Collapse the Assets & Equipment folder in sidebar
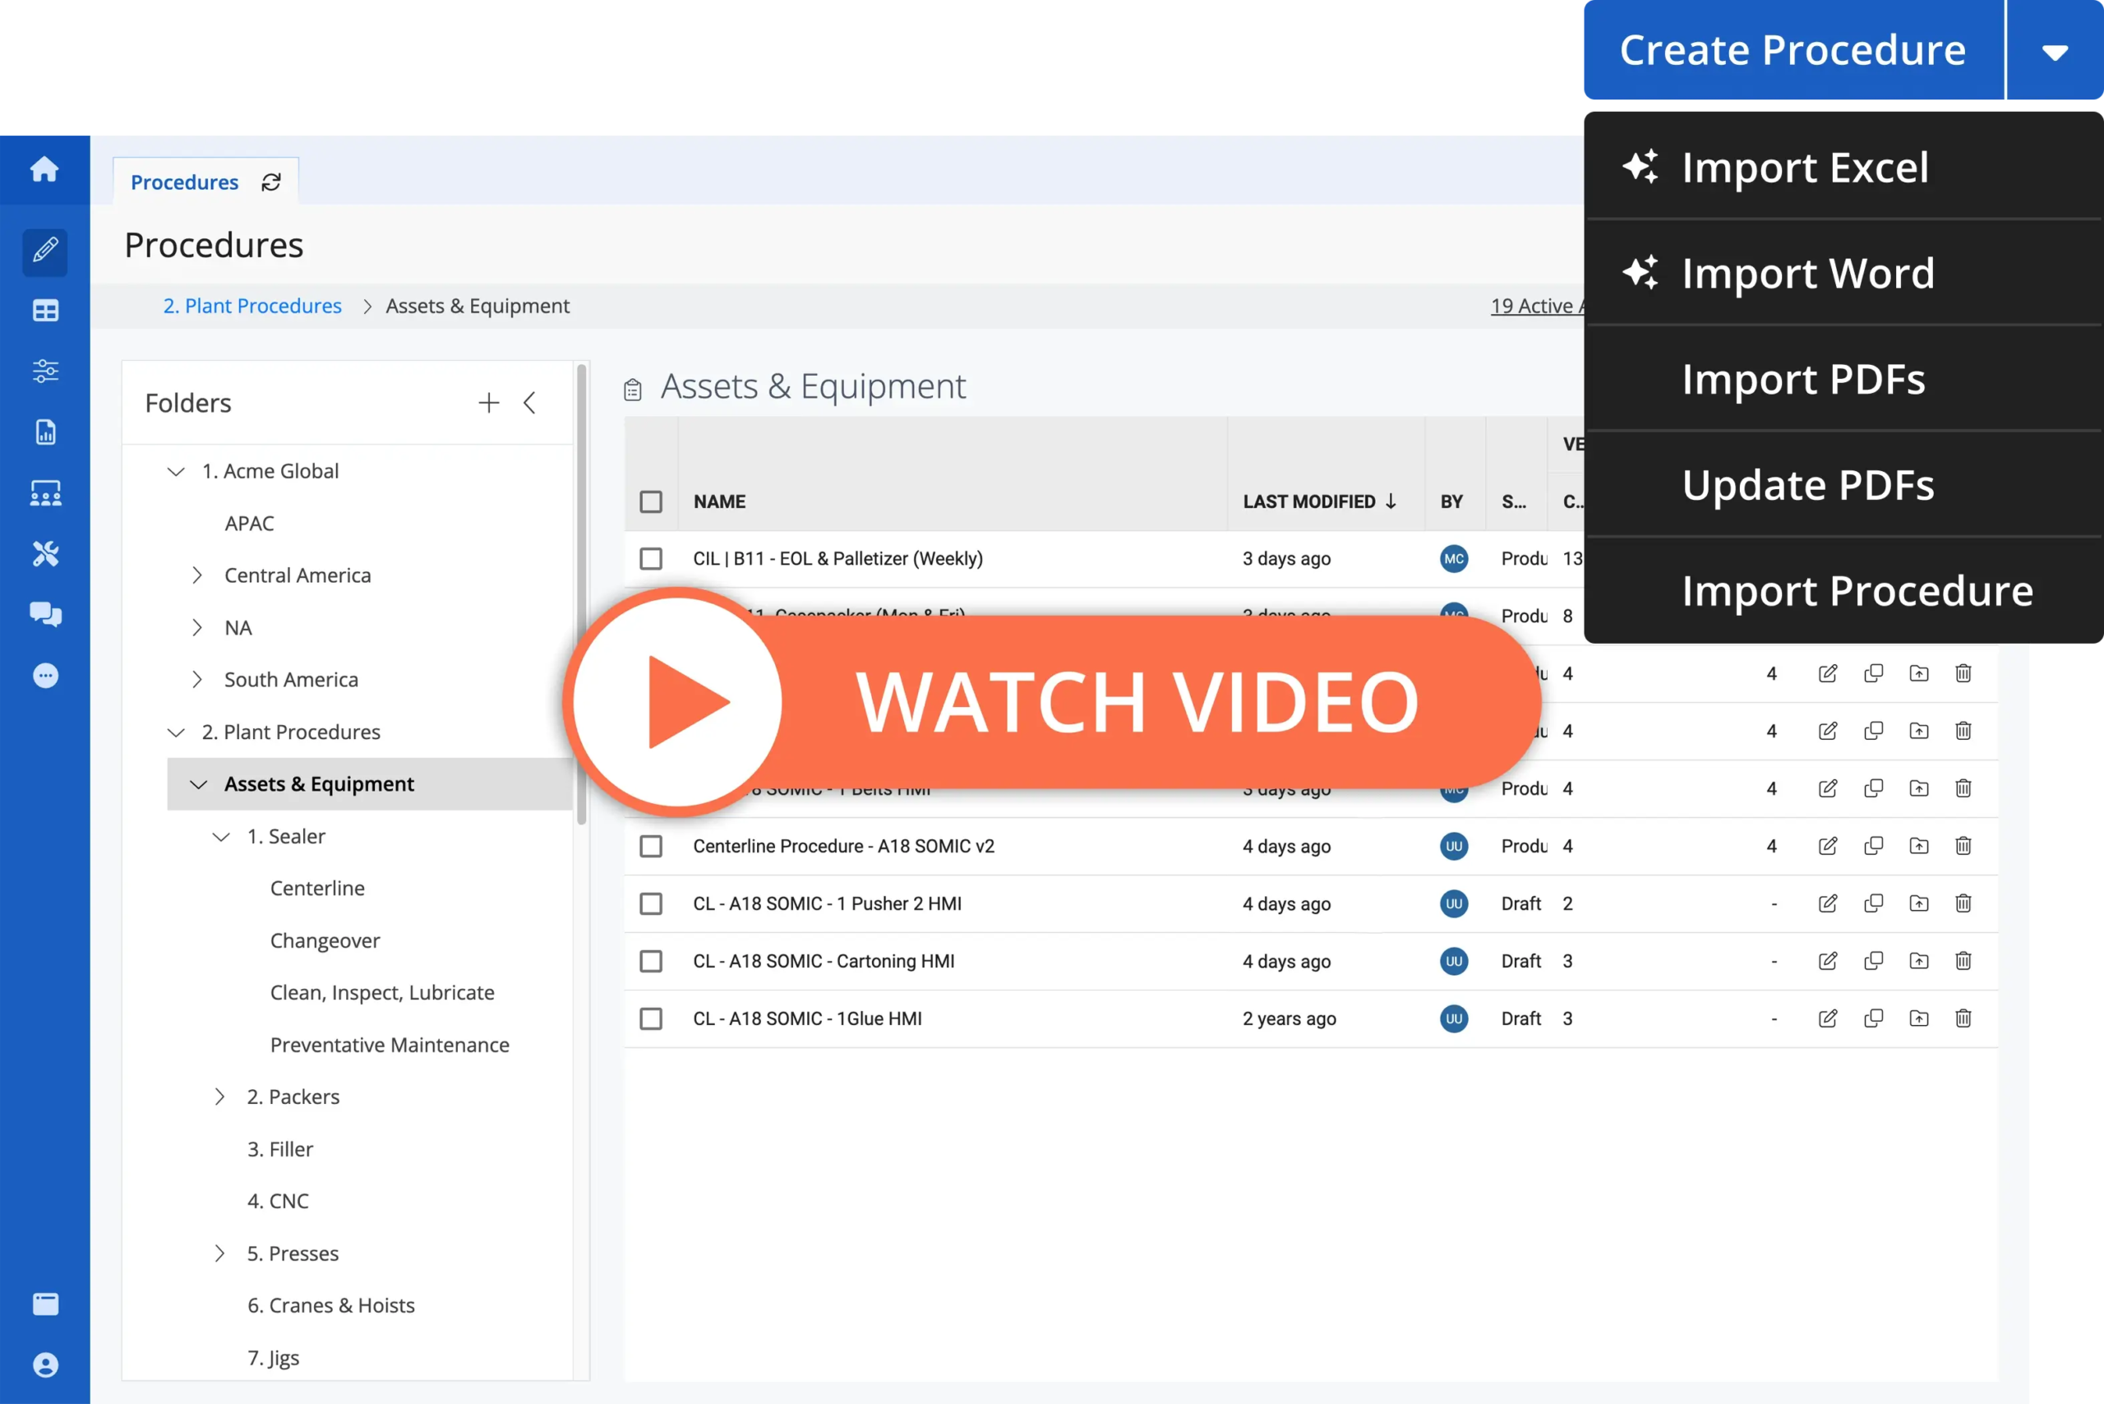 (x=191, y=783)
